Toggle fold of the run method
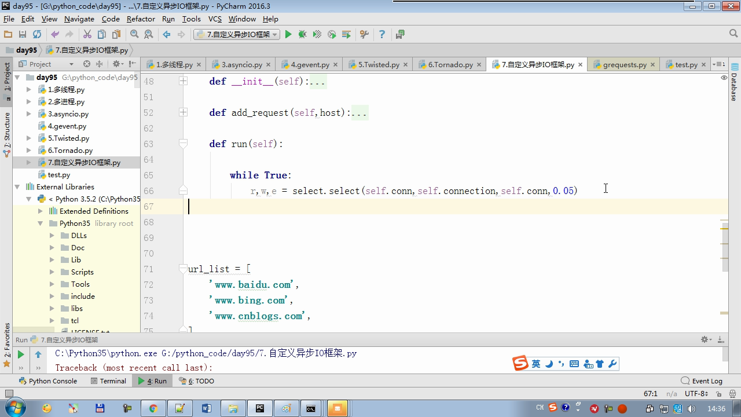Viewport: 741px width, 417px height. point(183,144)
